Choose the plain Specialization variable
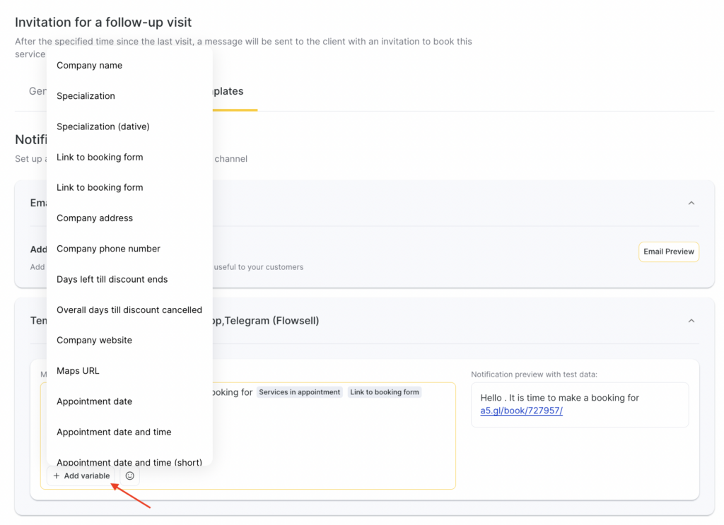The height and width of the screenshot is (525, 724). (x=86, y=96)
